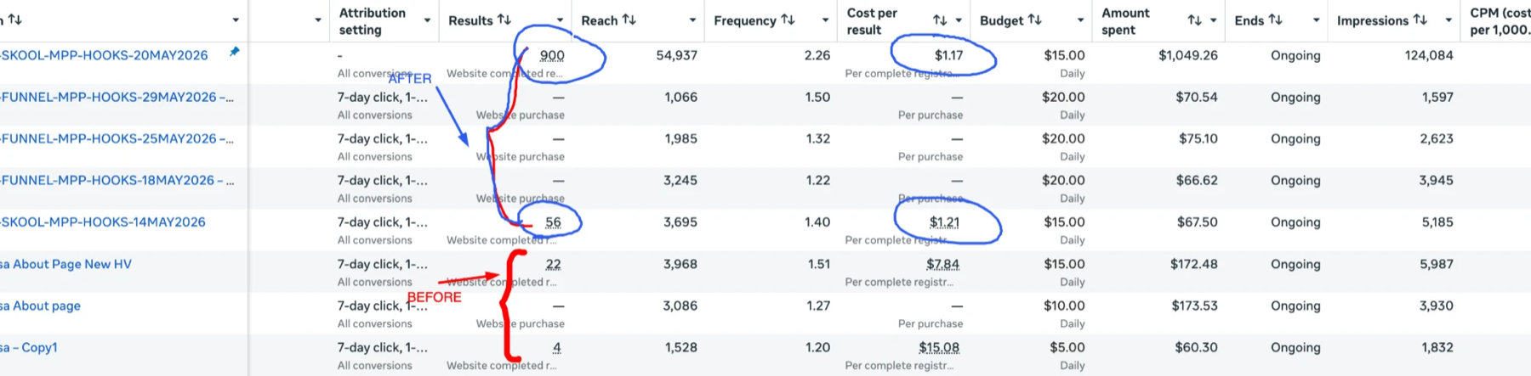Click the 900 results value
Screen dimensions: 1531x376
(552, 55)
